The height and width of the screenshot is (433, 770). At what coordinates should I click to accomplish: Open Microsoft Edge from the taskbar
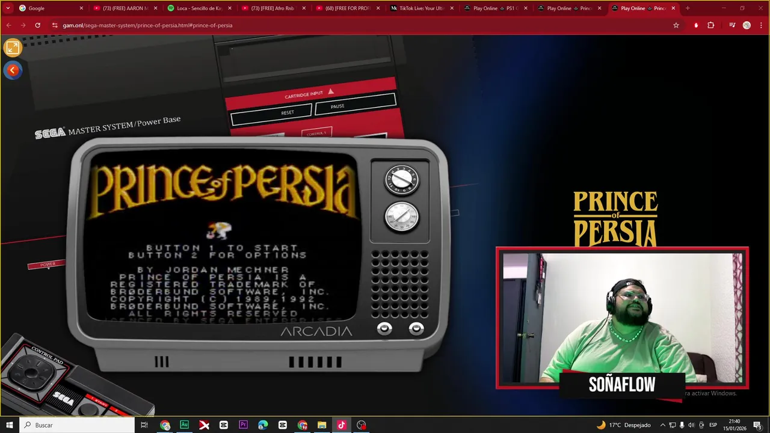(x=263, y=425)
